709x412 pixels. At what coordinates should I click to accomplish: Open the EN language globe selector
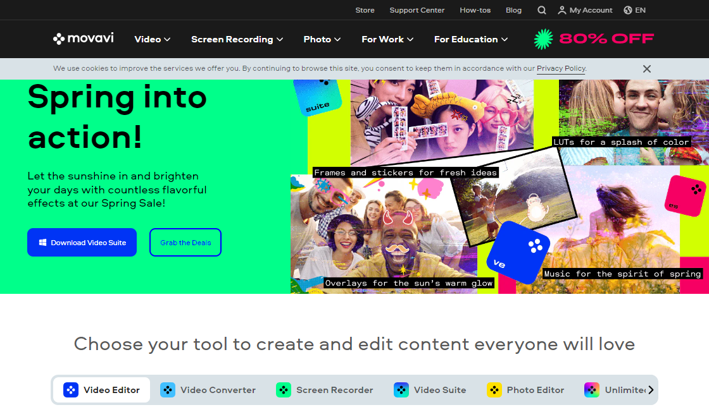coord(634,10)
